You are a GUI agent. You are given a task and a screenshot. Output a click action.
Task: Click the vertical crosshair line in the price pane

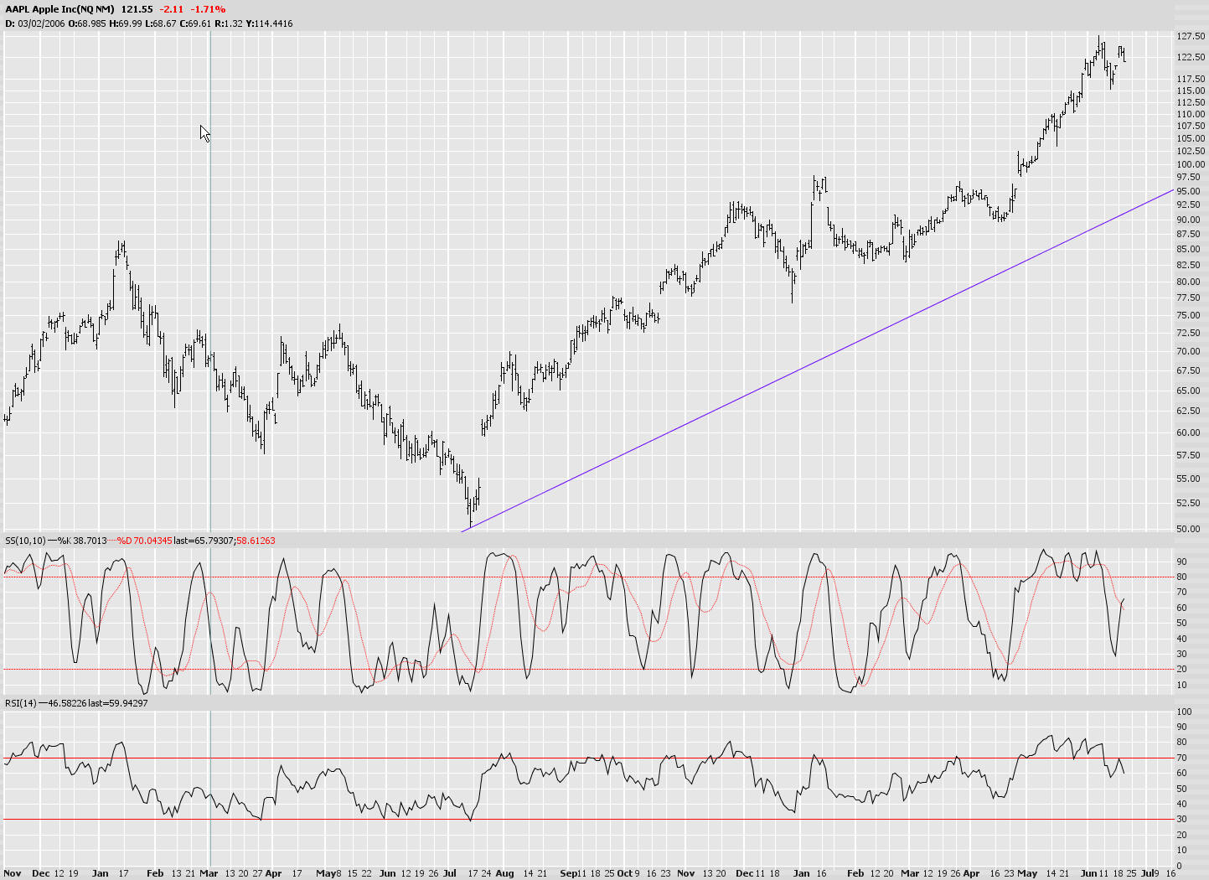(209, 281)
